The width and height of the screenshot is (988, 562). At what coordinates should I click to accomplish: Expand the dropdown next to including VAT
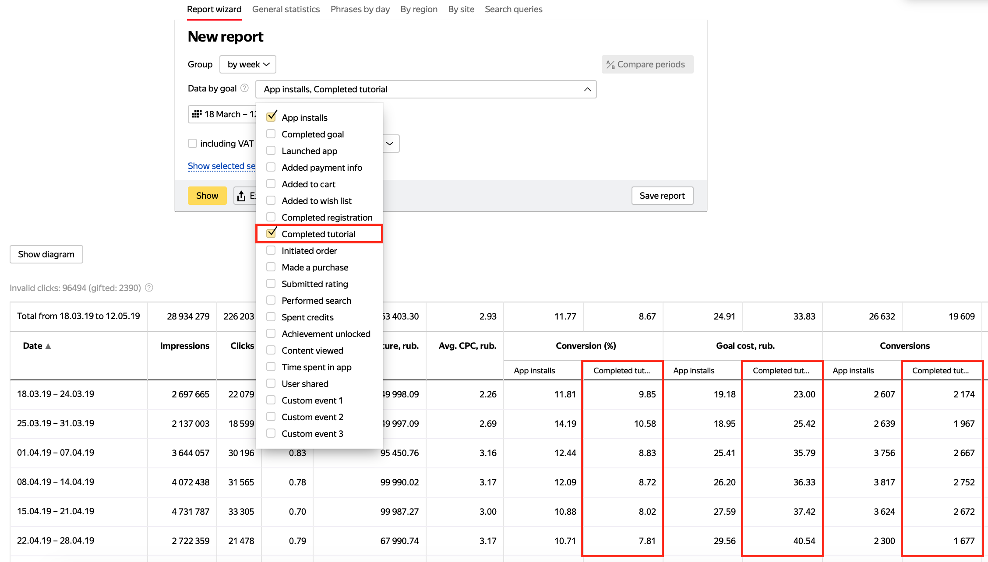[390, 144]
